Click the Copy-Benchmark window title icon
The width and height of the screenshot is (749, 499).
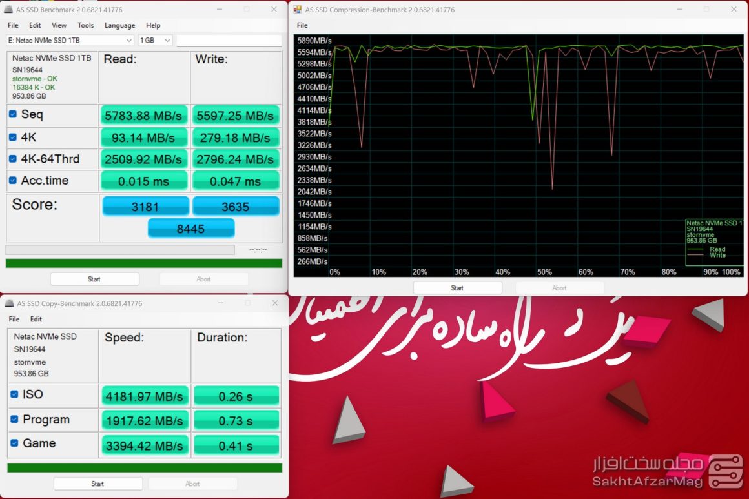(x=9, y=303)
